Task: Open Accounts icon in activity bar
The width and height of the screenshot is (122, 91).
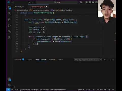Action: [x=9, y=79]
